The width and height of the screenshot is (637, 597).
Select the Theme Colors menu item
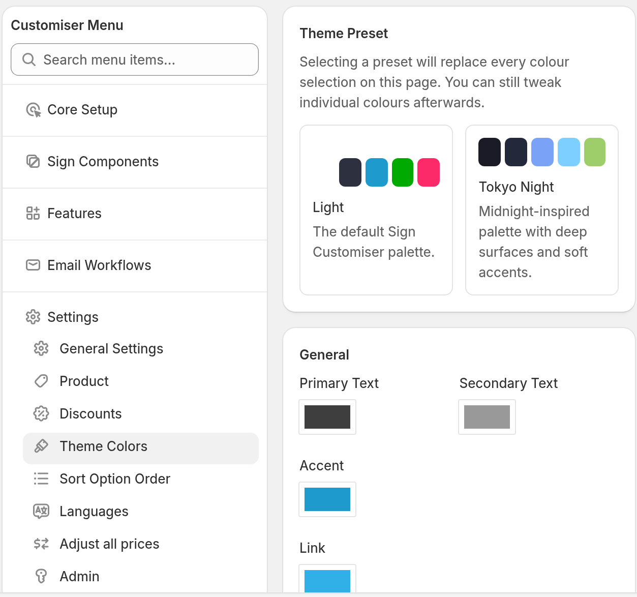141,449
